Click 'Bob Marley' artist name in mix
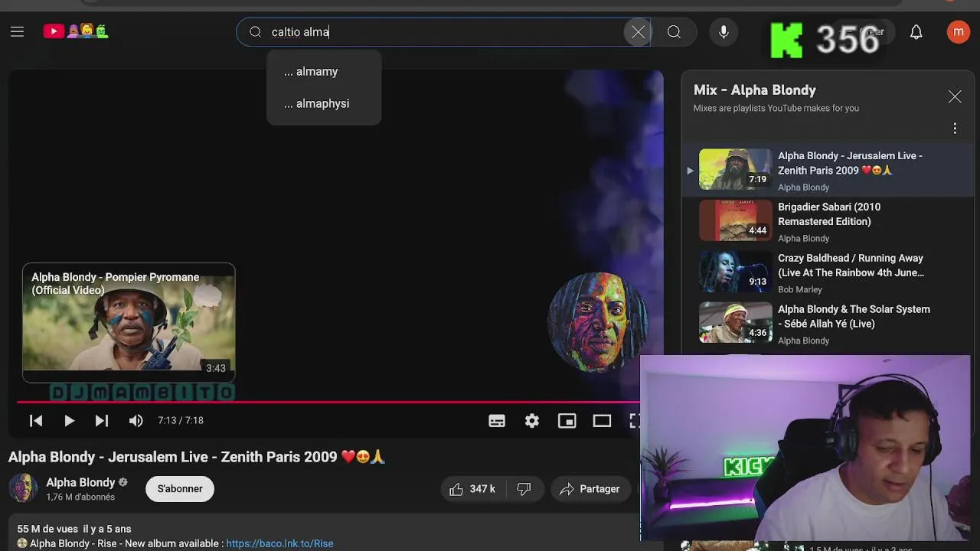This screenshot has height=551, width=980. (800, 289)
